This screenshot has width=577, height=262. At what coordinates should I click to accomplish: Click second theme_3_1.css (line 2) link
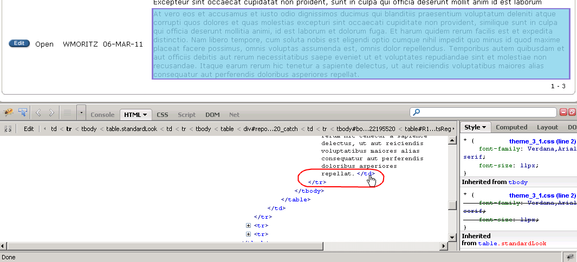(x=542, y=195)
